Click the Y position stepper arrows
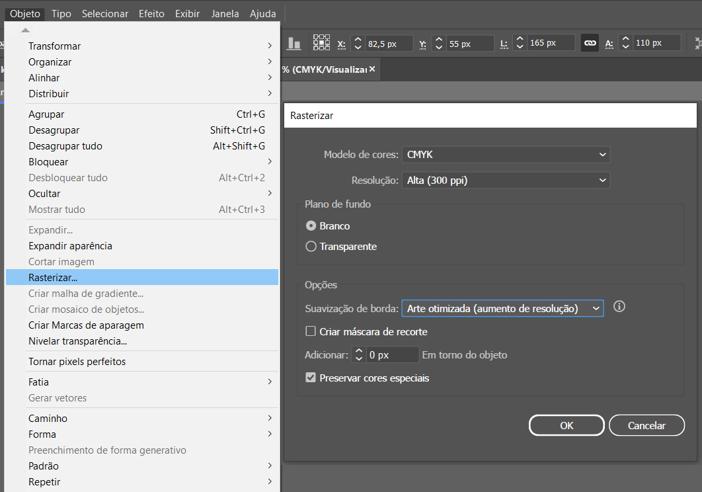 pyautogui.click(x=439, y=44)
